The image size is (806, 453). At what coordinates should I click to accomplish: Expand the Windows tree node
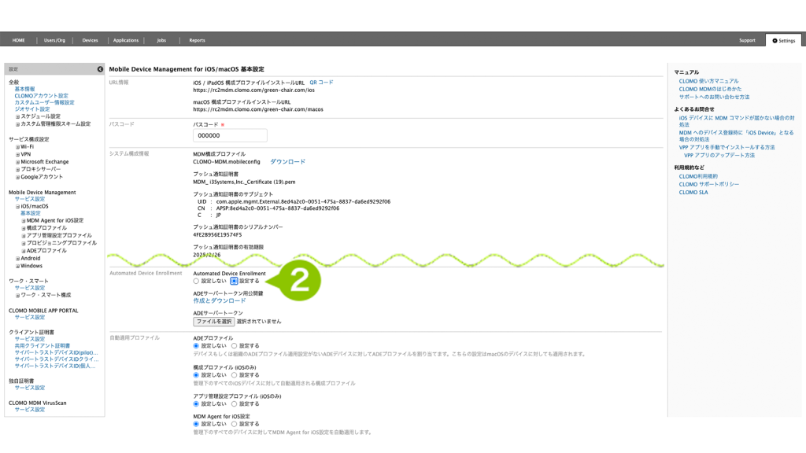tap(18, 266)
